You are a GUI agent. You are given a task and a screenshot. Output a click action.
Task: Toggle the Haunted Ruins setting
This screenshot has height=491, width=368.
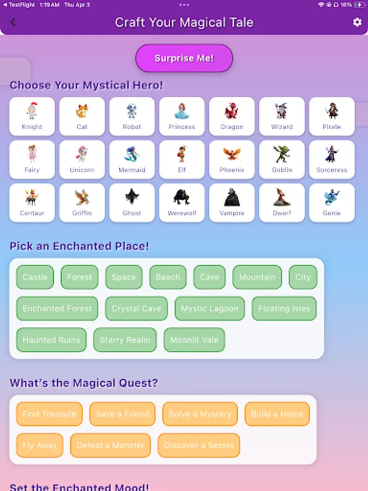(51, 339)
